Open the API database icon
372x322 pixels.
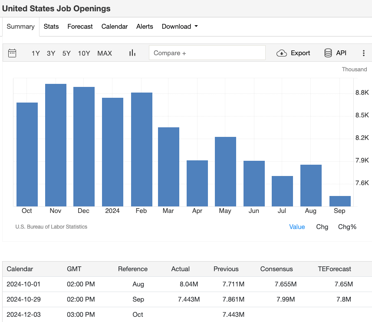point(328,53)
